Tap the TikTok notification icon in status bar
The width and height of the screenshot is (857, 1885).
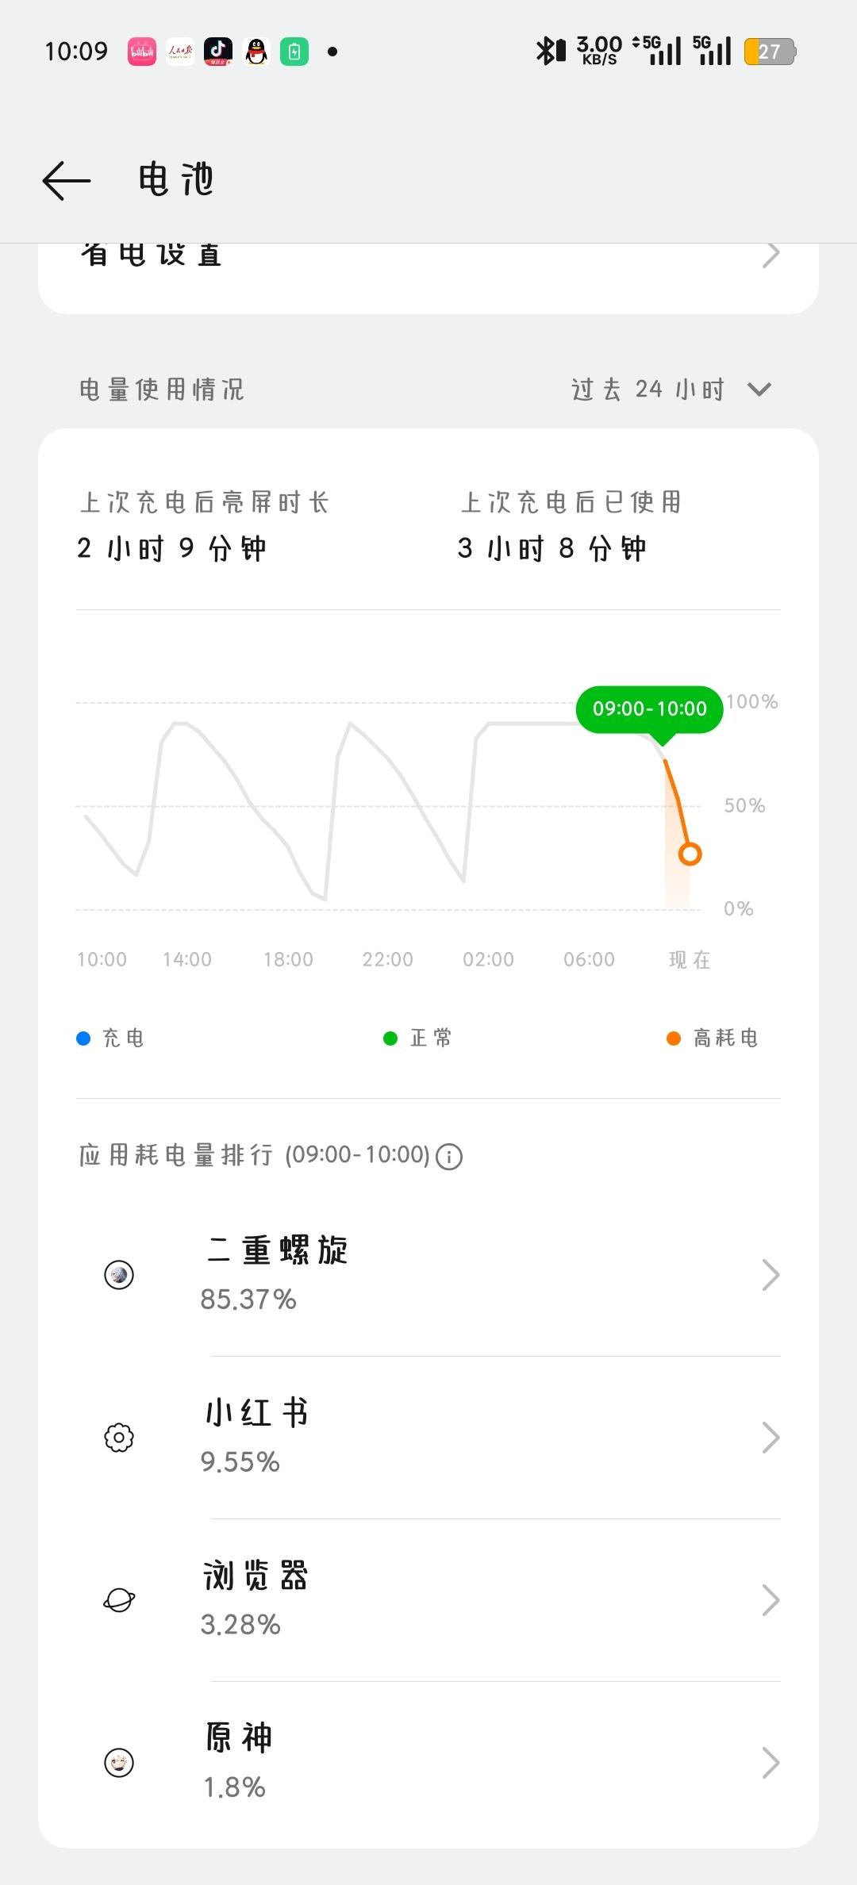[218, 52]
